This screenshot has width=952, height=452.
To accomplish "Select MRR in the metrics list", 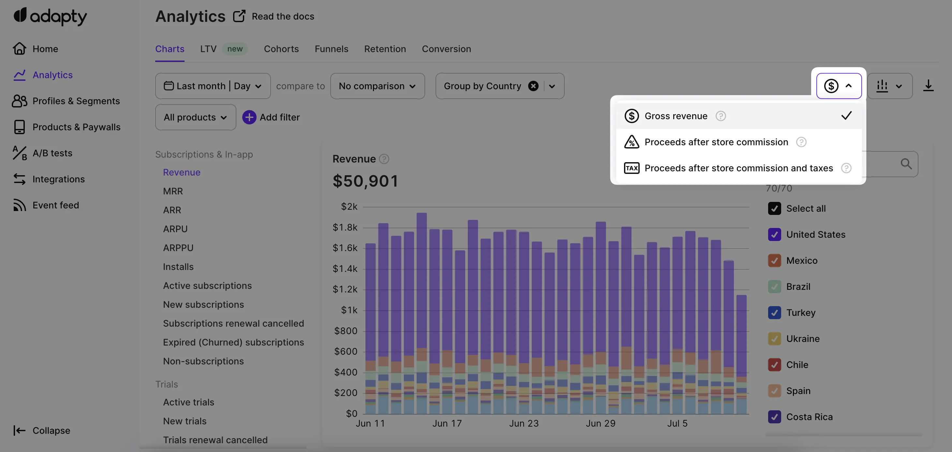I will coord(172,191).
